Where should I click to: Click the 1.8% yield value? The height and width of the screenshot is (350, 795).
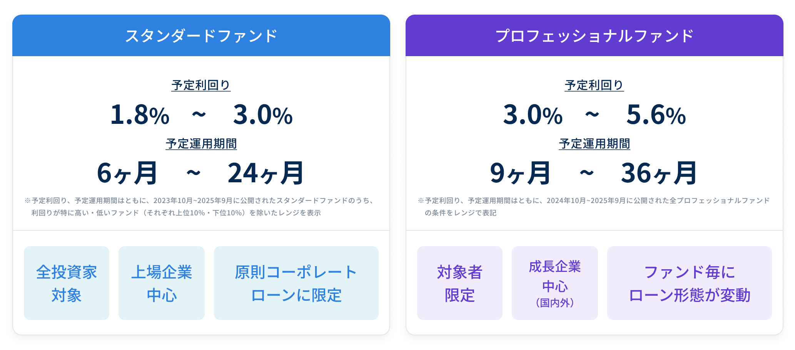pos(140,115)
